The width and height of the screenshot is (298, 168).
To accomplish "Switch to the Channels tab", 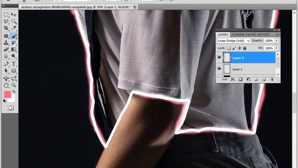I will click(238, 35).
